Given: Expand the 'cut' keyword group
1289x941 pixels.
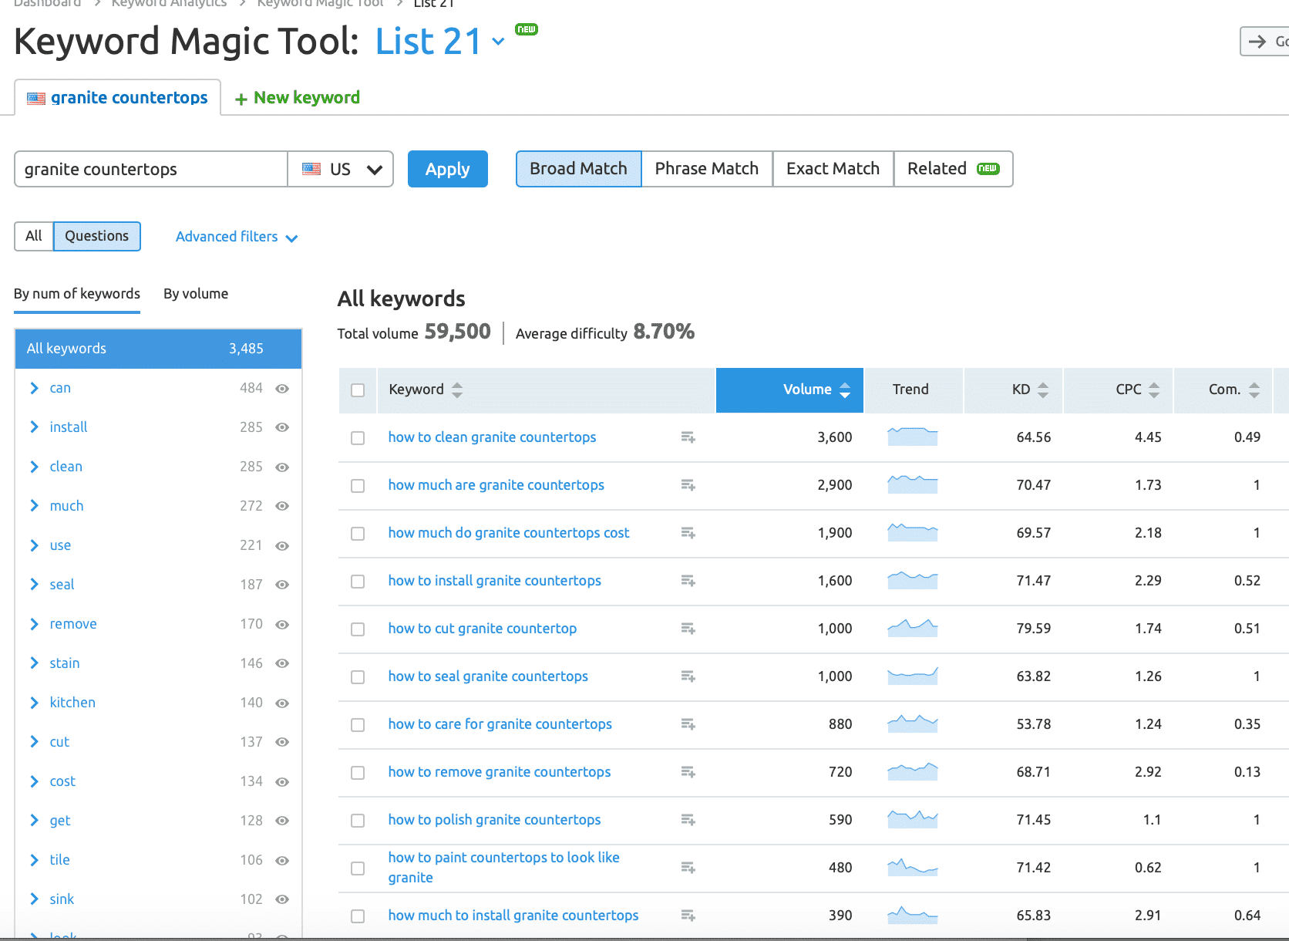Looking at the screenshot, I should [x=34, y=741].
